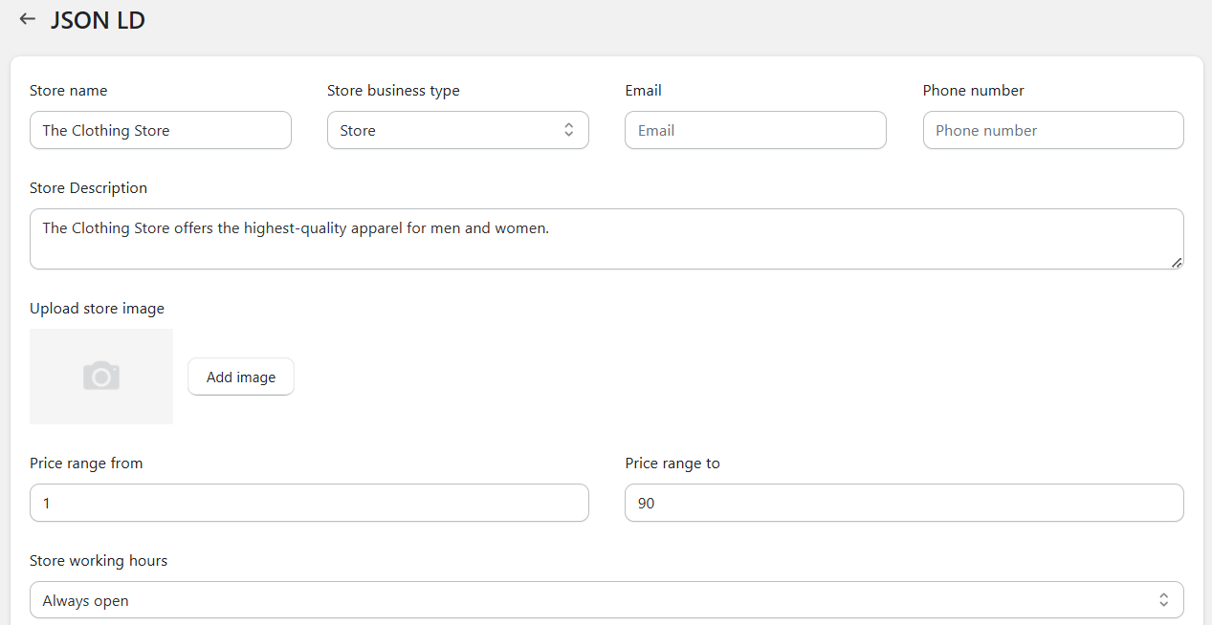Click the chevron arrows in Store business type
The height and width of the screenshot is (625, 1212).
[568, 130]
